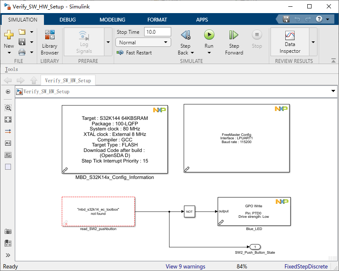Click the Stop Time input field
Viewport: 339px width, 271px height.
(x=157, y=32)
